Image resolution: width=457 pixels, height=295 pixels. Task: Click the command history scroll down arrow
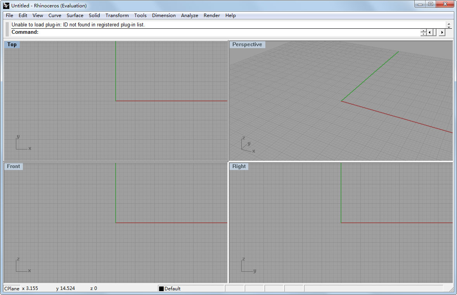(x=449, y=28)
